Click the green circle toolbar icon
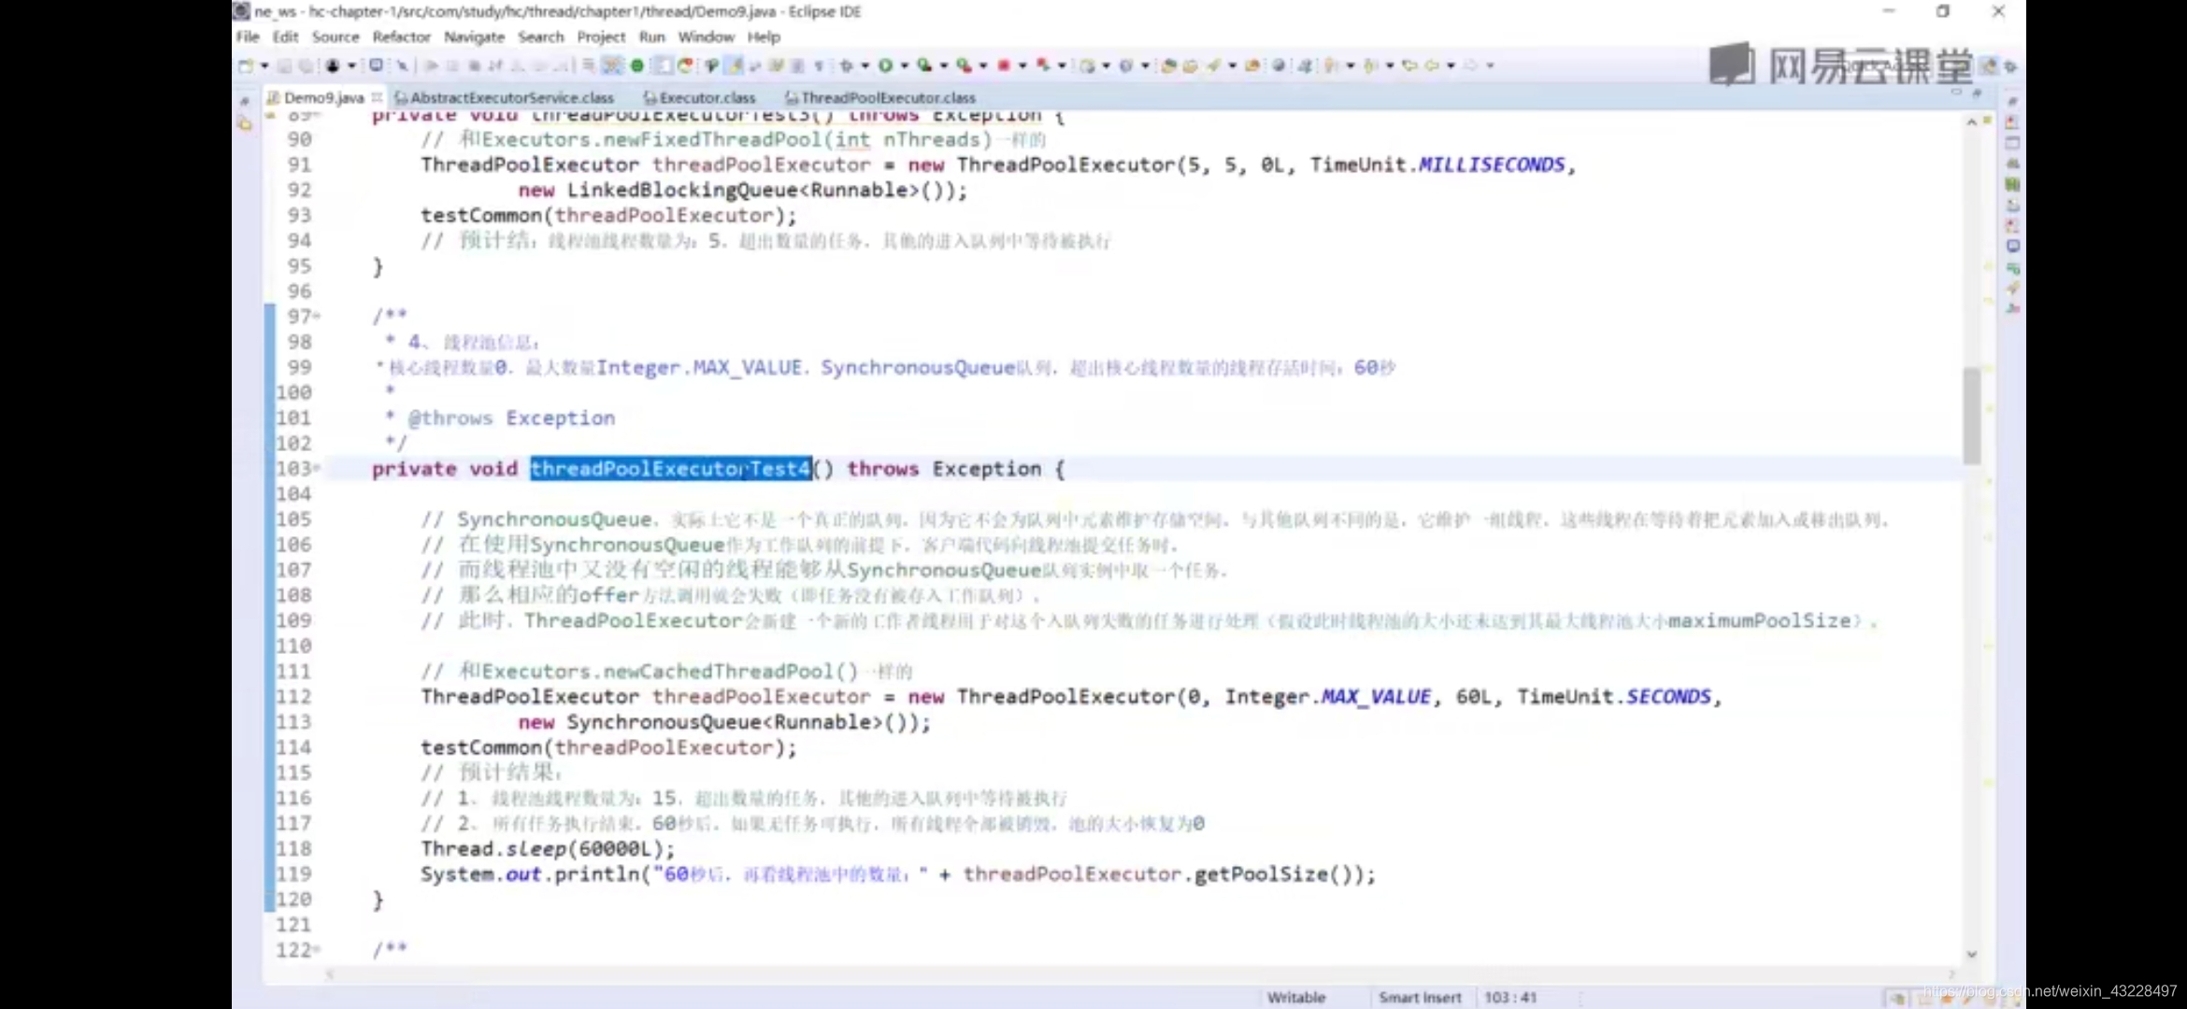 [x=637, y=65]
